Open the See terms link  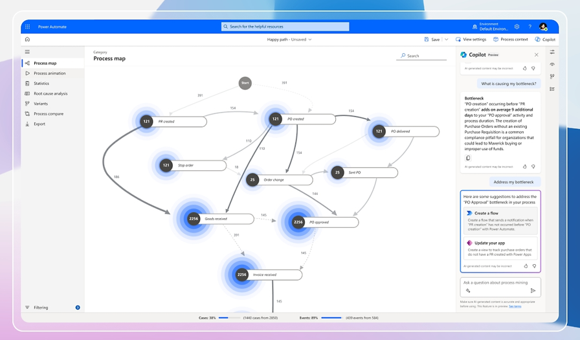[515, 306]
